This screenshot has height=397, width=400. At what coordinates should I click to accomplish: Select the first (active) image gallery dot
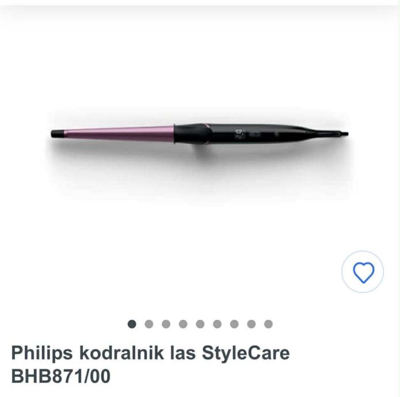(132, 324)
